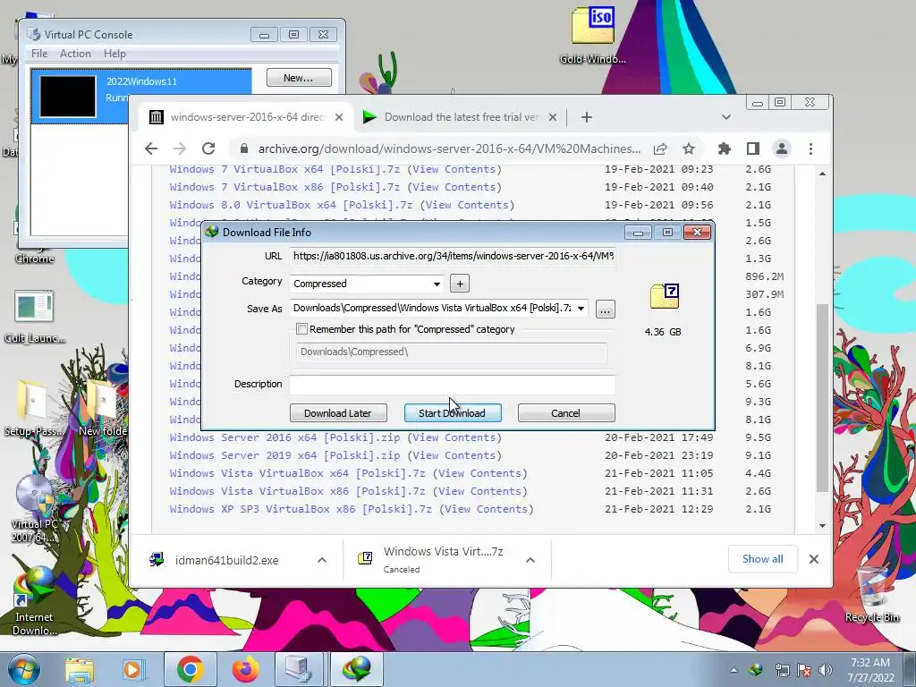Open Chrome profile avatar
This screenshot has height=687, width=916.
click(782, 149)
